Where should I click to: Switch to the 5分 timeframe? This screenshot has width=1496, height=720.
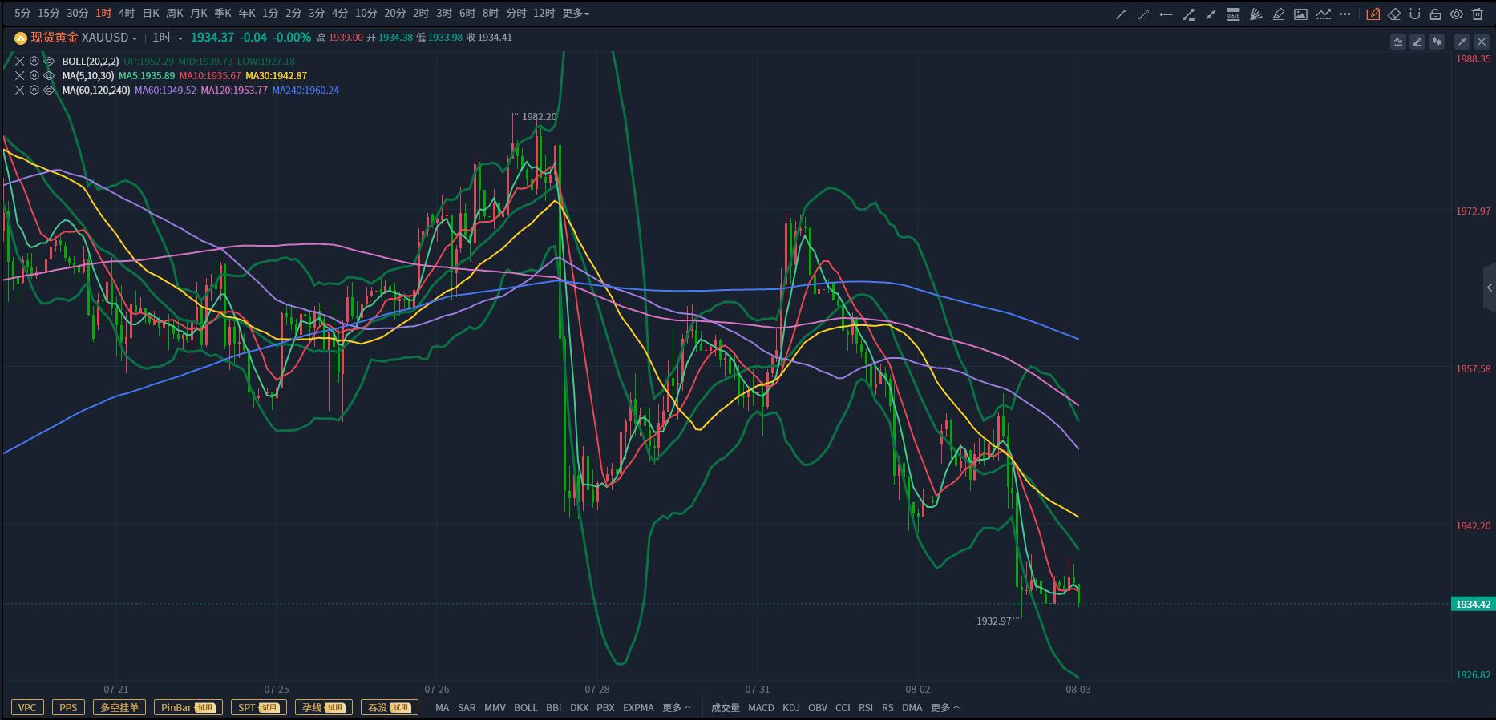(x=22, y=14)
